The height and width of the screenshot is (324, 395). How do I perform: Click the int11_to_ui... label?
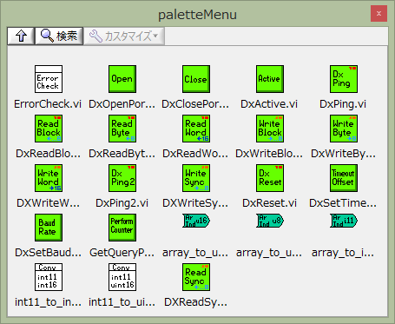coord(122,302)
